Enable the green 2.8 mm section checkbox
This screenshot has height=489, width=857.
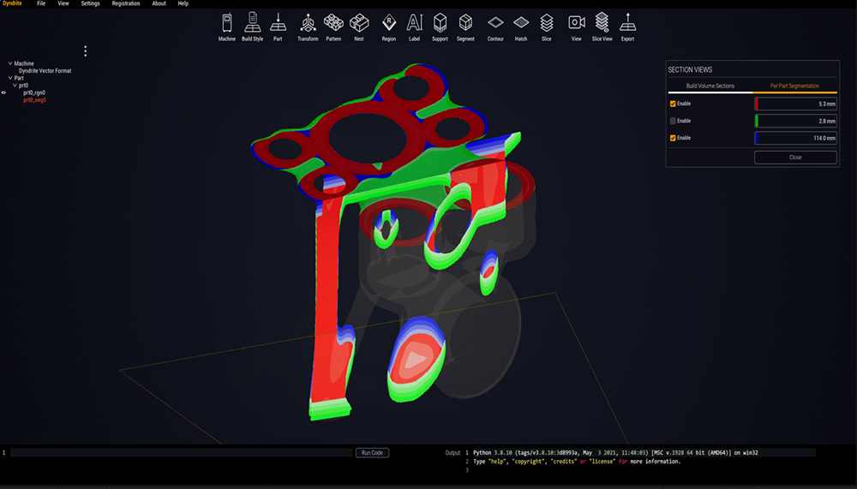pos(673,121)
